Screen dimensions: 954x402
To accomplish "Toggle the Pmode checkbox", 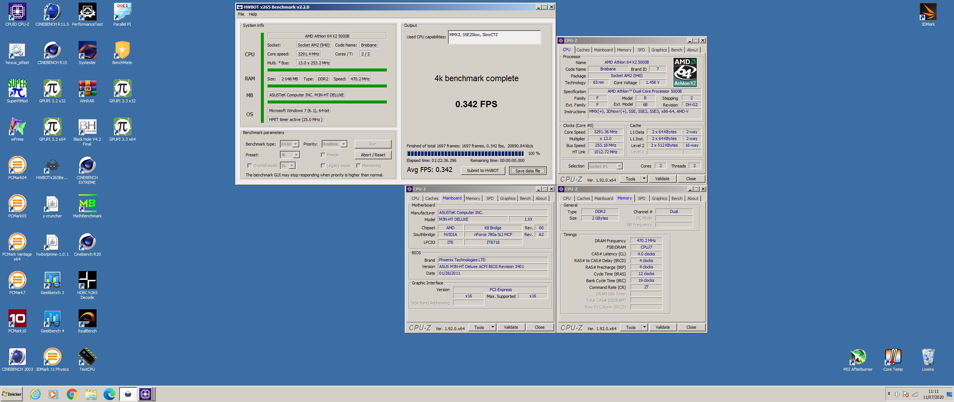I will click(x=323, y=155).
